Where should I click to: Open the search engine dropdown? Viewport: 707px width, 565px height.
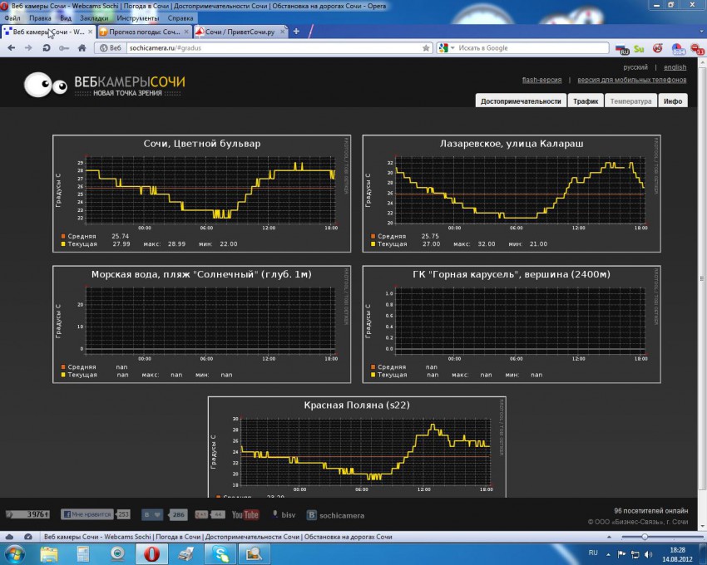click(446, 48)
